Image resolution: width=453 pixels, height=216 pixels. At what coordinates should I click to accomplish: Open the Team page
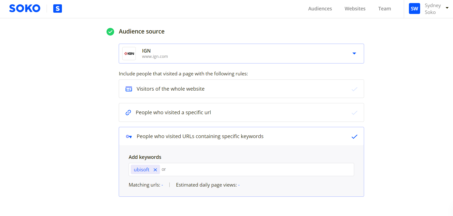click(384, 9)
